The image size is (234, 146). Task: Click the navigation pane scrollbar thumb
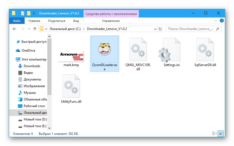(50, 67)
